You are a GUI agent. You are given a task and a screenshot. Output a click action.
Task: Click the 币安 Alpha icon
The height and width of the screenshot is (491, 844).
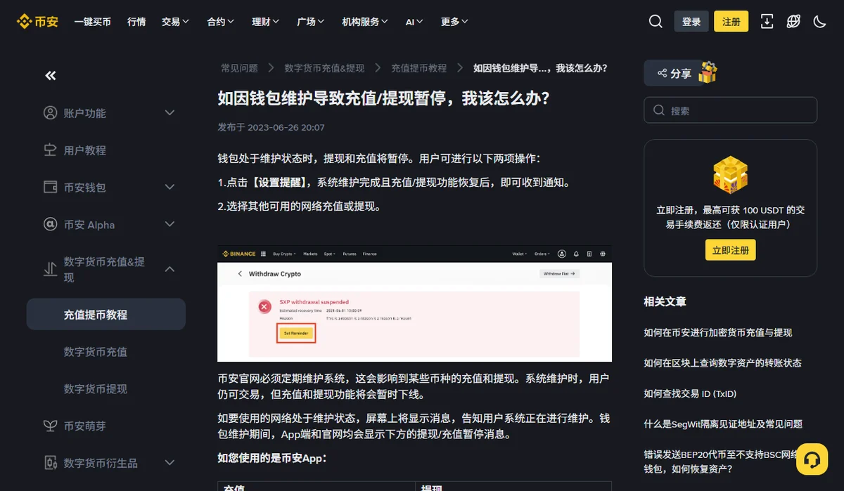pos(50,224)
